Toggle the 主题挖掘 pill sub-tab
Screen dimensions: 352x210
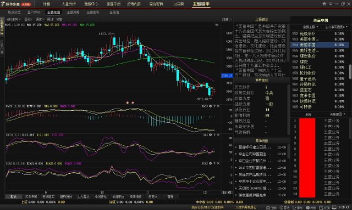point(53,12)
